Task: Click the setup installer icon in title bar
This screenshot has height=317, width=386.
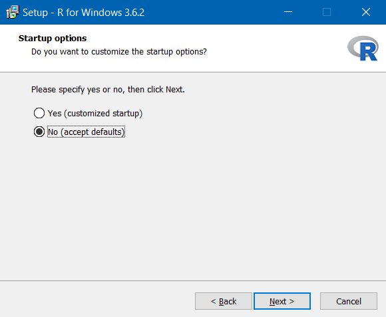Action: 13,12
